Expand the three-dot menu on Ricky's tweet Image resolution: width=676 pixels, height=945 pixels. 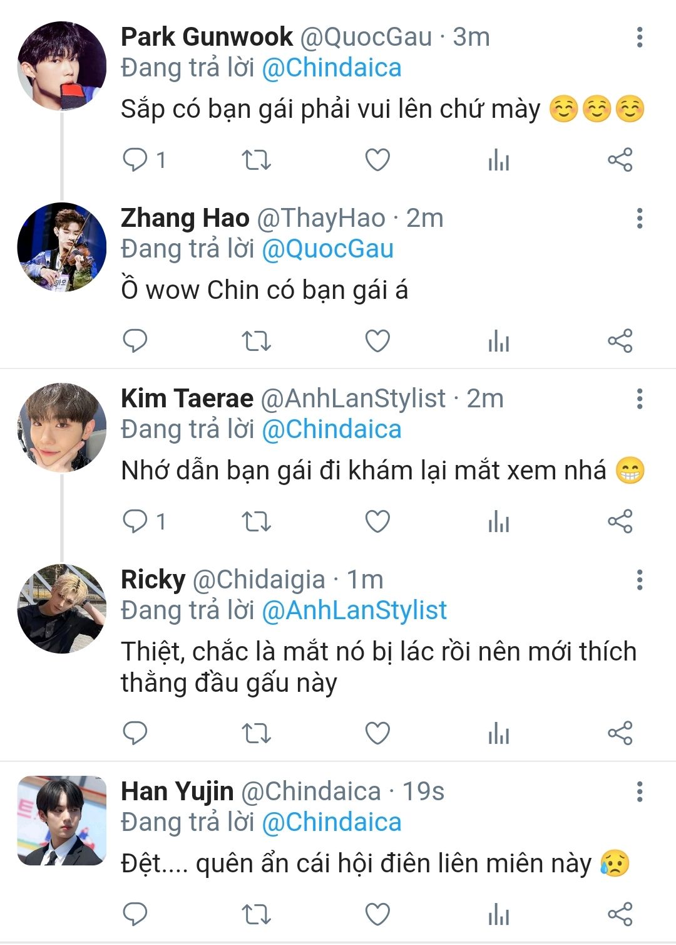[x=639, y=580]
